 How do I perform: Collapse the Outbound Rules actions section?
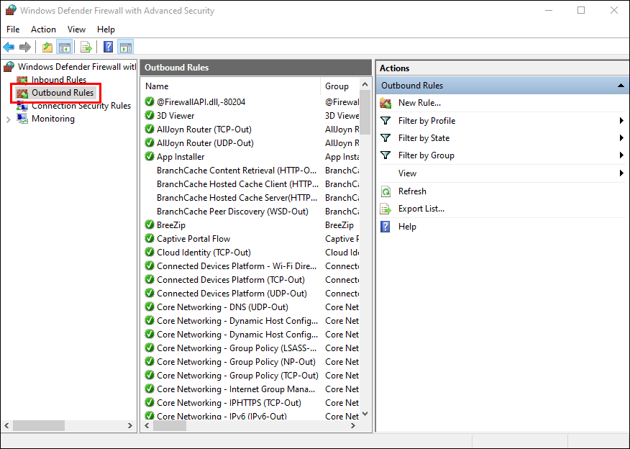621,86
